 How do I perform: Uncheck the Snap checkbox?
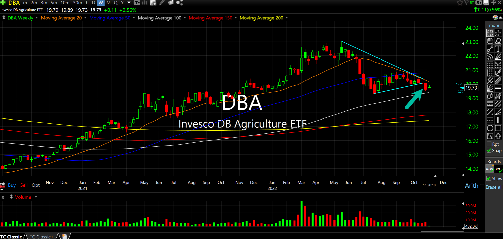click(489, 150)
